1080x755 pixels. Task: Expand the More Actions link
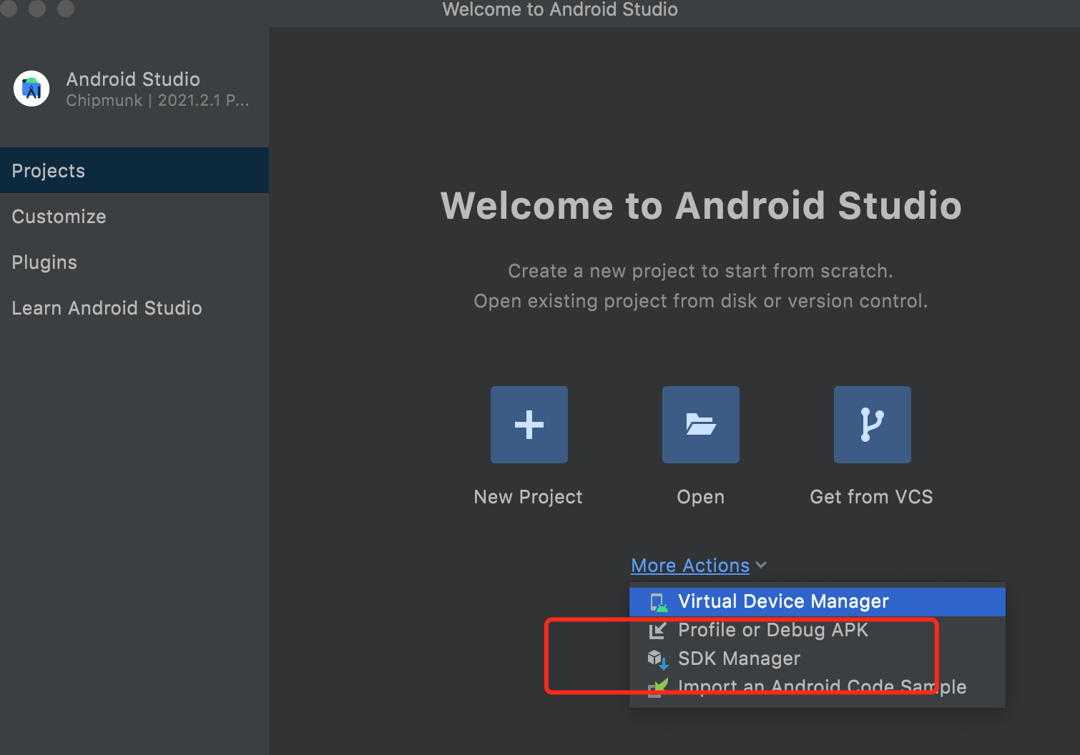click(x=690, y=566)
